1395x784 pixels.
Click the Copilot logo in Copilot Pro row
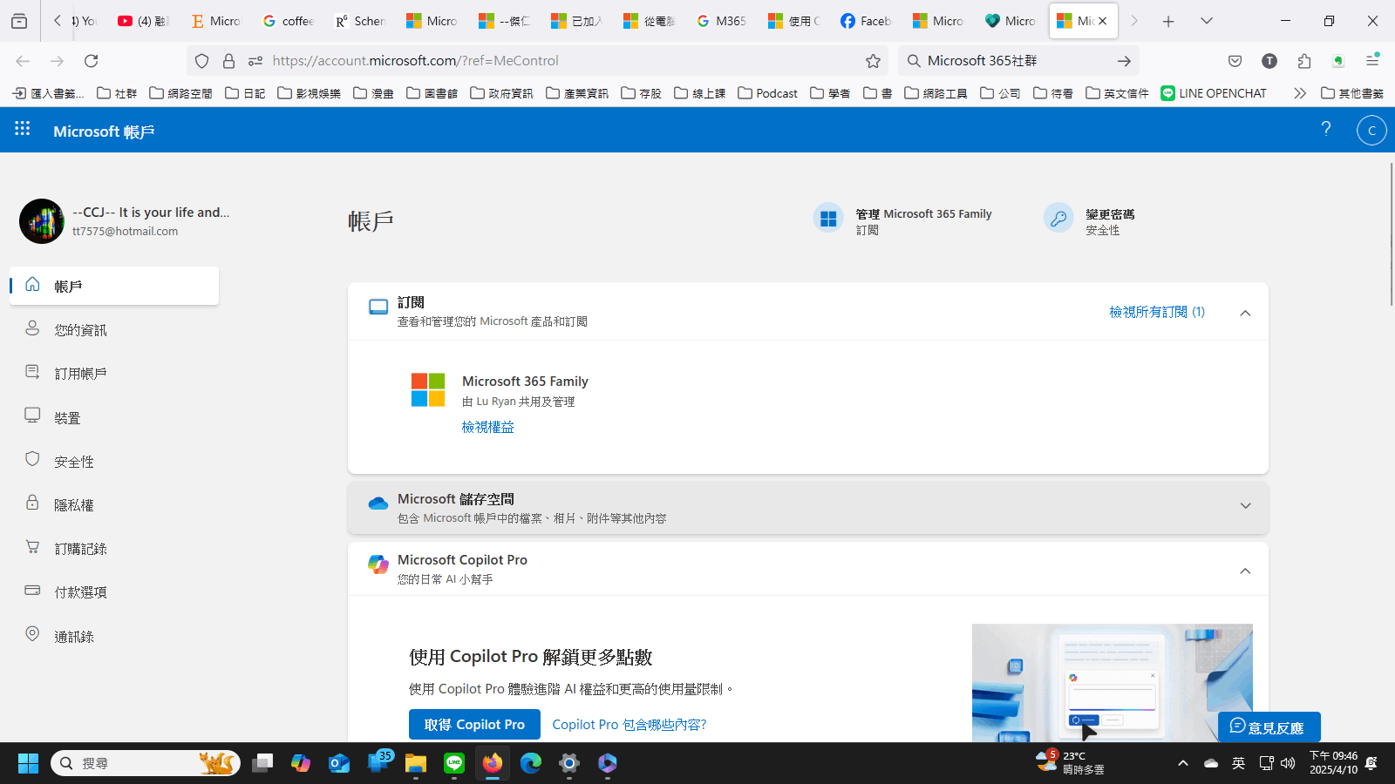[x=378, y=564]
